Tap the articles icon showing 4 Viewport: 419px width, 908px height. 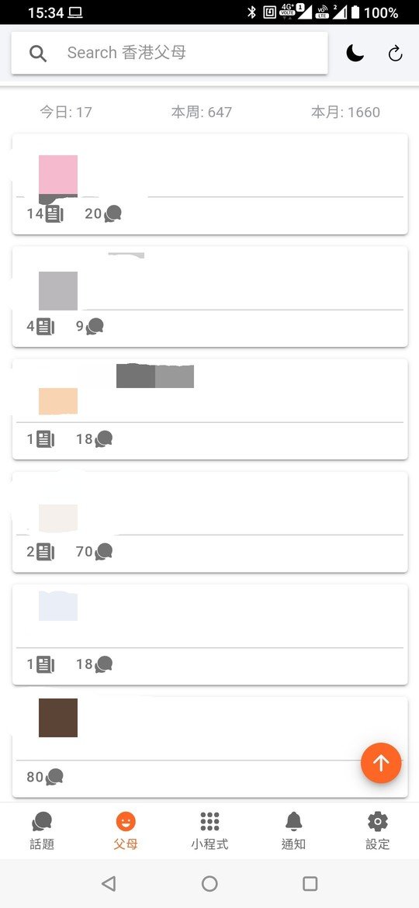tap(45, 327)
